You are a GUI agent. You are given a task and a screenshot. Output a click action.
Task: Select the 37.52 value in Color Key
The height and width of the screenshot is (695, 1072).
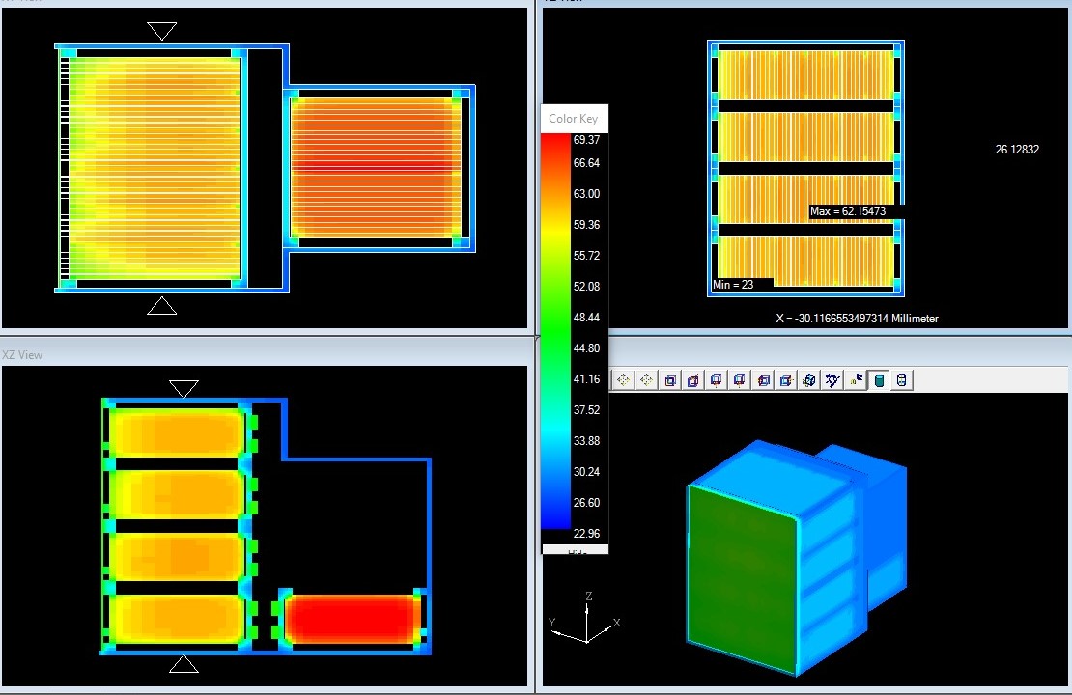point(586,409)
